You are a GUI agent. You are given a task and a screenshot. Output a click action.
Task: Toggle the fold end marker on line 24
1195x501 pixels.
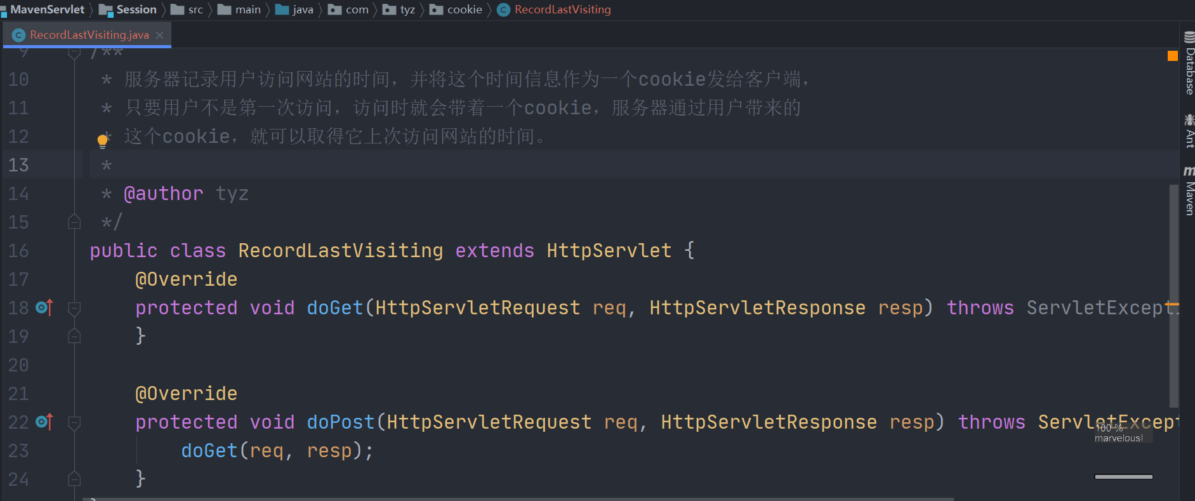pos(74,478)
